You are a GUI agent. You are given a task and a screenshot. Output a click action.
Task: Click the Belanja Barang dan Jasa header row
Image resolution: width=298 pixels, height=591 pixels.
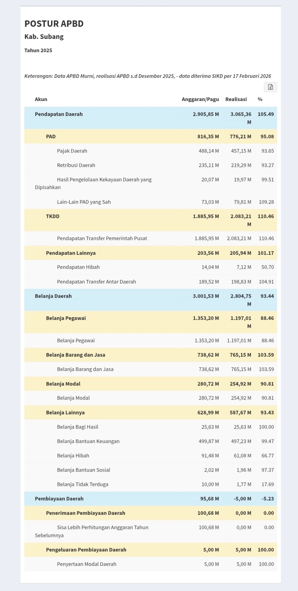[76, 355]
